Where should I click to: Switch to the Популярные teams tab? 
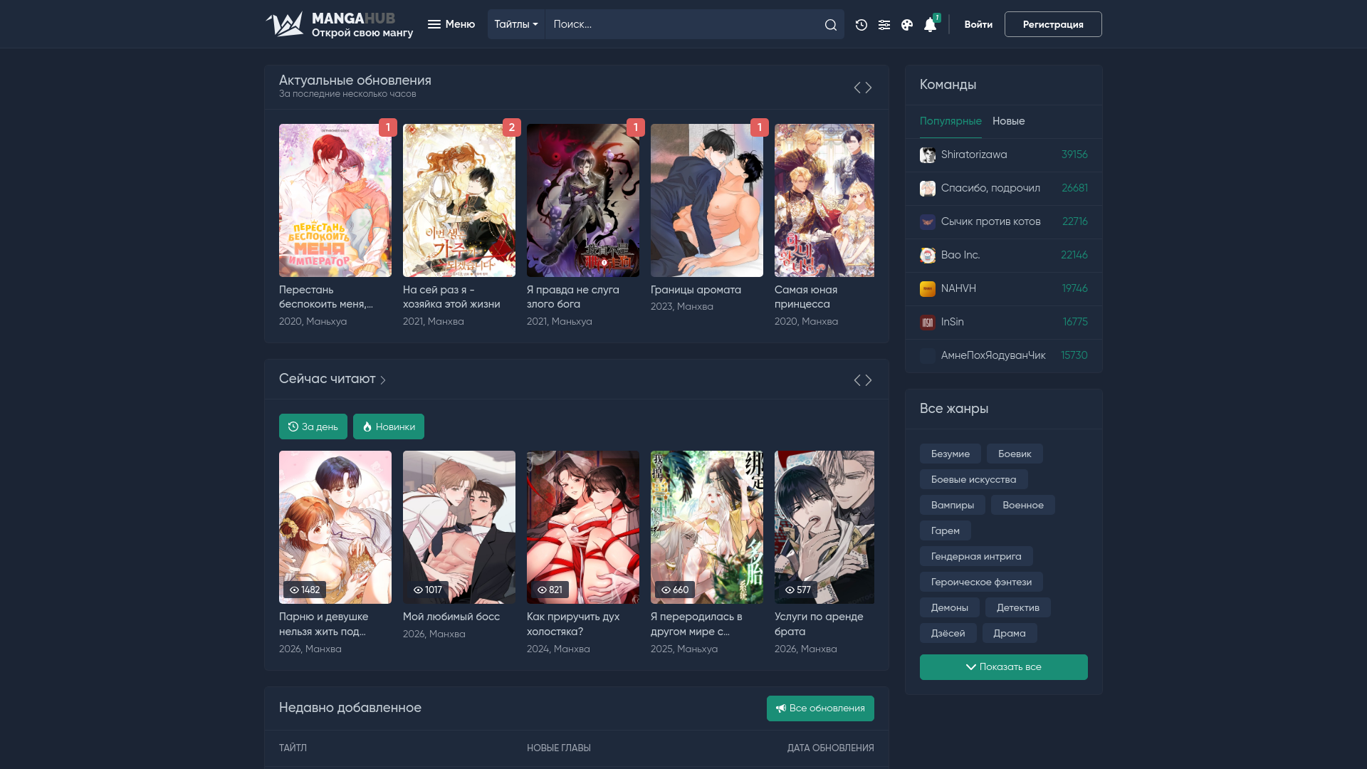(x=950, y=121)
